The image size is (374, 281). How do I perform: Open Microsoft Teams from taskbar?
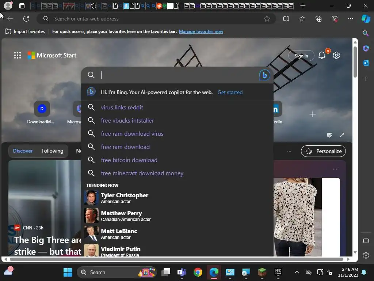tap(182, 272)
